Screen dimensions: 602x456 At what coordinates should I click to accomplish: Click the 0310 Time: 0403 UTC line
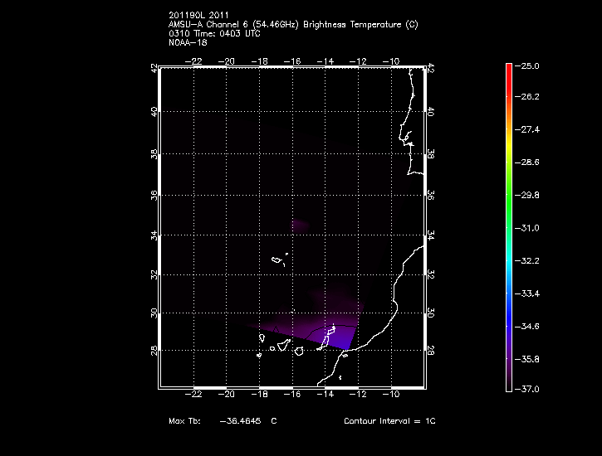pos(215,33)
